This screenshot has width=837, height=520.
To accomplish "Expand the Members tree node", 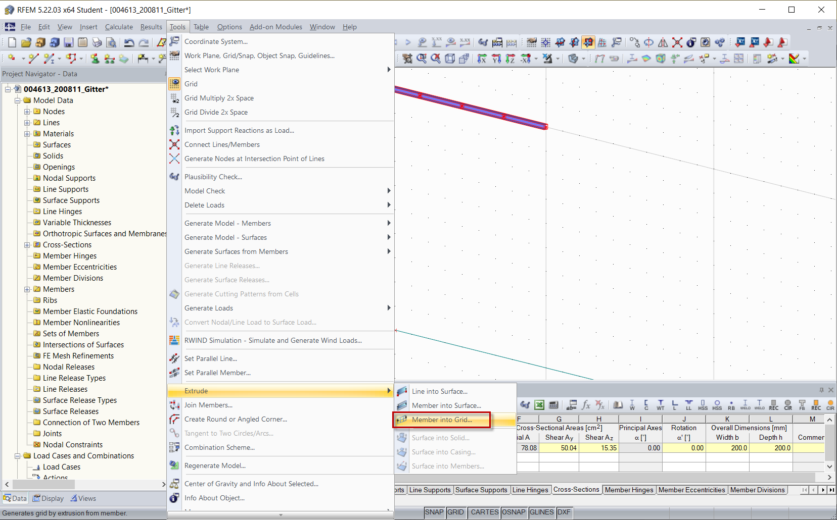I will point(27,289).
